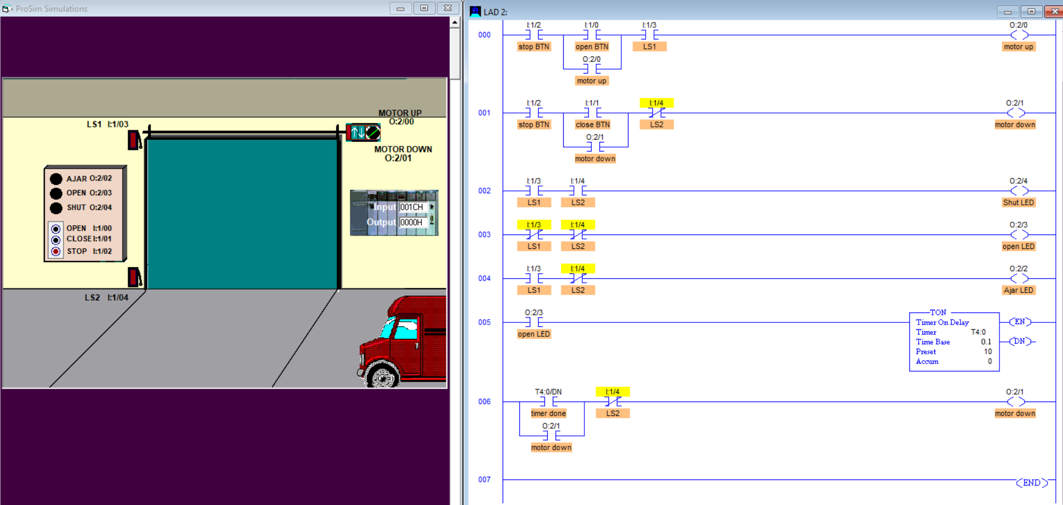This screenshot has height=505, width=1063.
Task: Click the LS2 limit switch near the floor
Action: click(134, 277)
